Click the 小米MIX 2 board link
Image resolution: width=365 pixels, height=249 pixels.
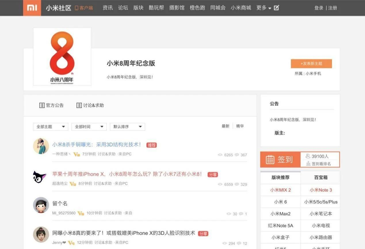280,190
